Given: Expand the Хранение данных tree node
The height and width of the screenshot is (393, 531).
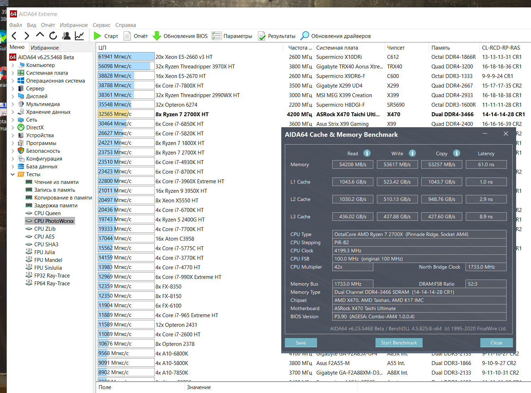Looking at the screenshot, I should pos(13,112).
